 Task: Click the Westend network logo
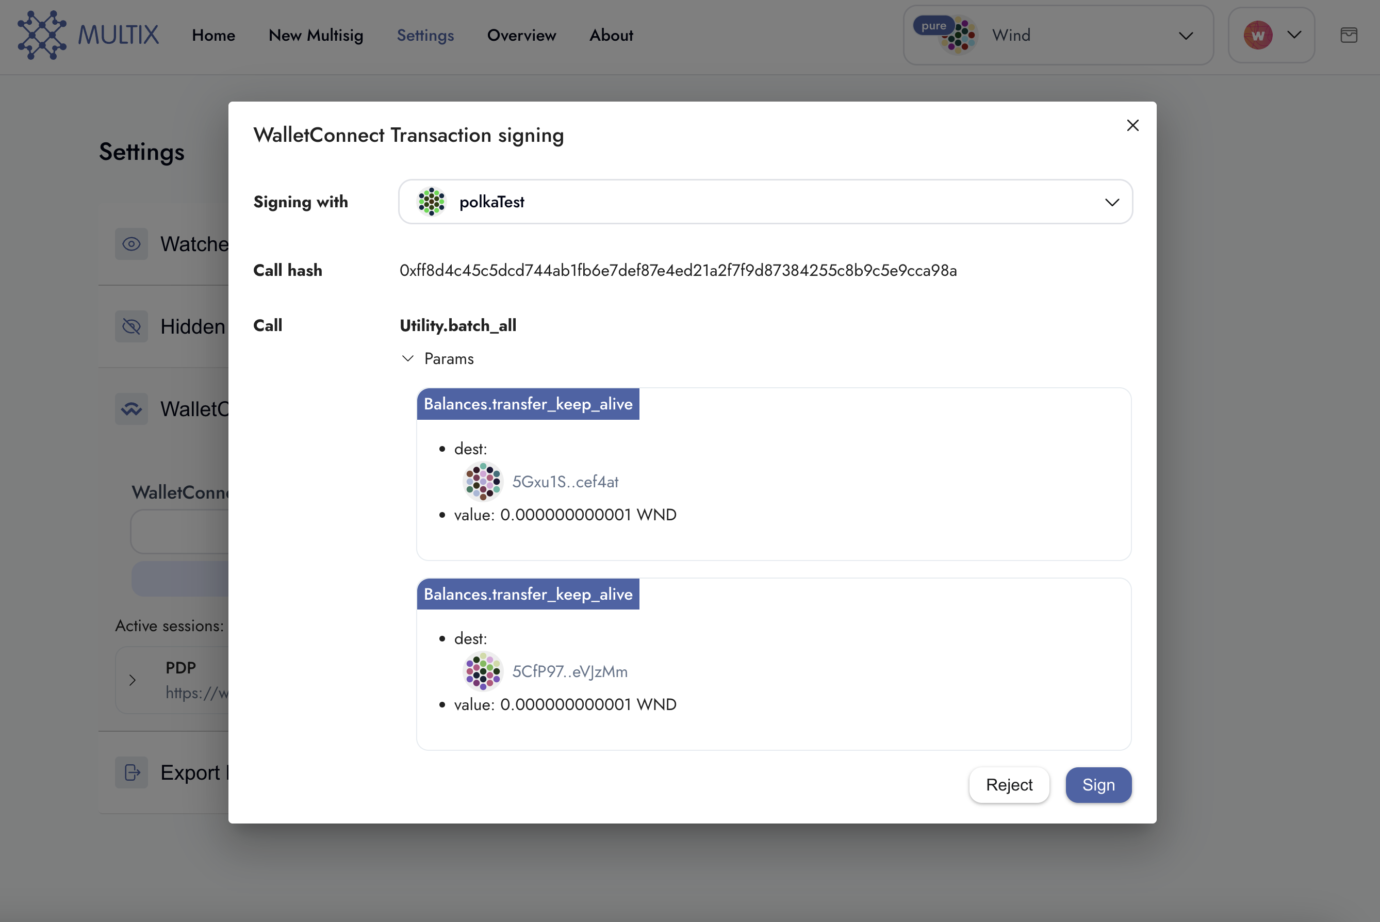coord(1258,35)
